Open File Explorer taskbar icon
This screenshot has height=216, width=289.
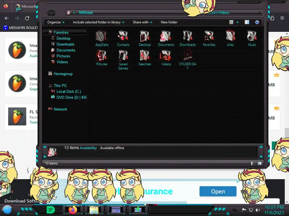94,210
